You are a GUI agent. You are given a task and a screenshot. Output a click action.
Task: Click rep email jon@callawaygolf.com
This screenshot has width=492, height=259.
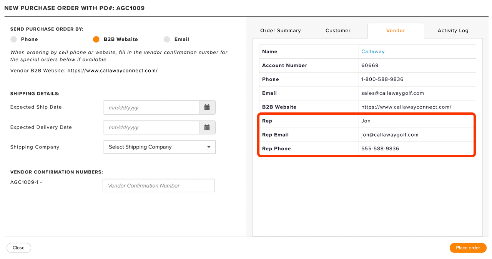pyautogui.click(x=390, y=135)
